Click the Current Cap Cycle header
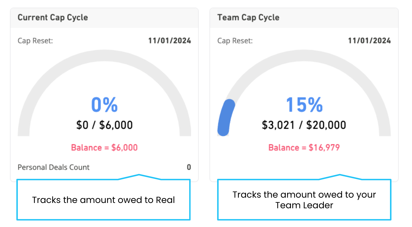412x227 pixels. 53,17
